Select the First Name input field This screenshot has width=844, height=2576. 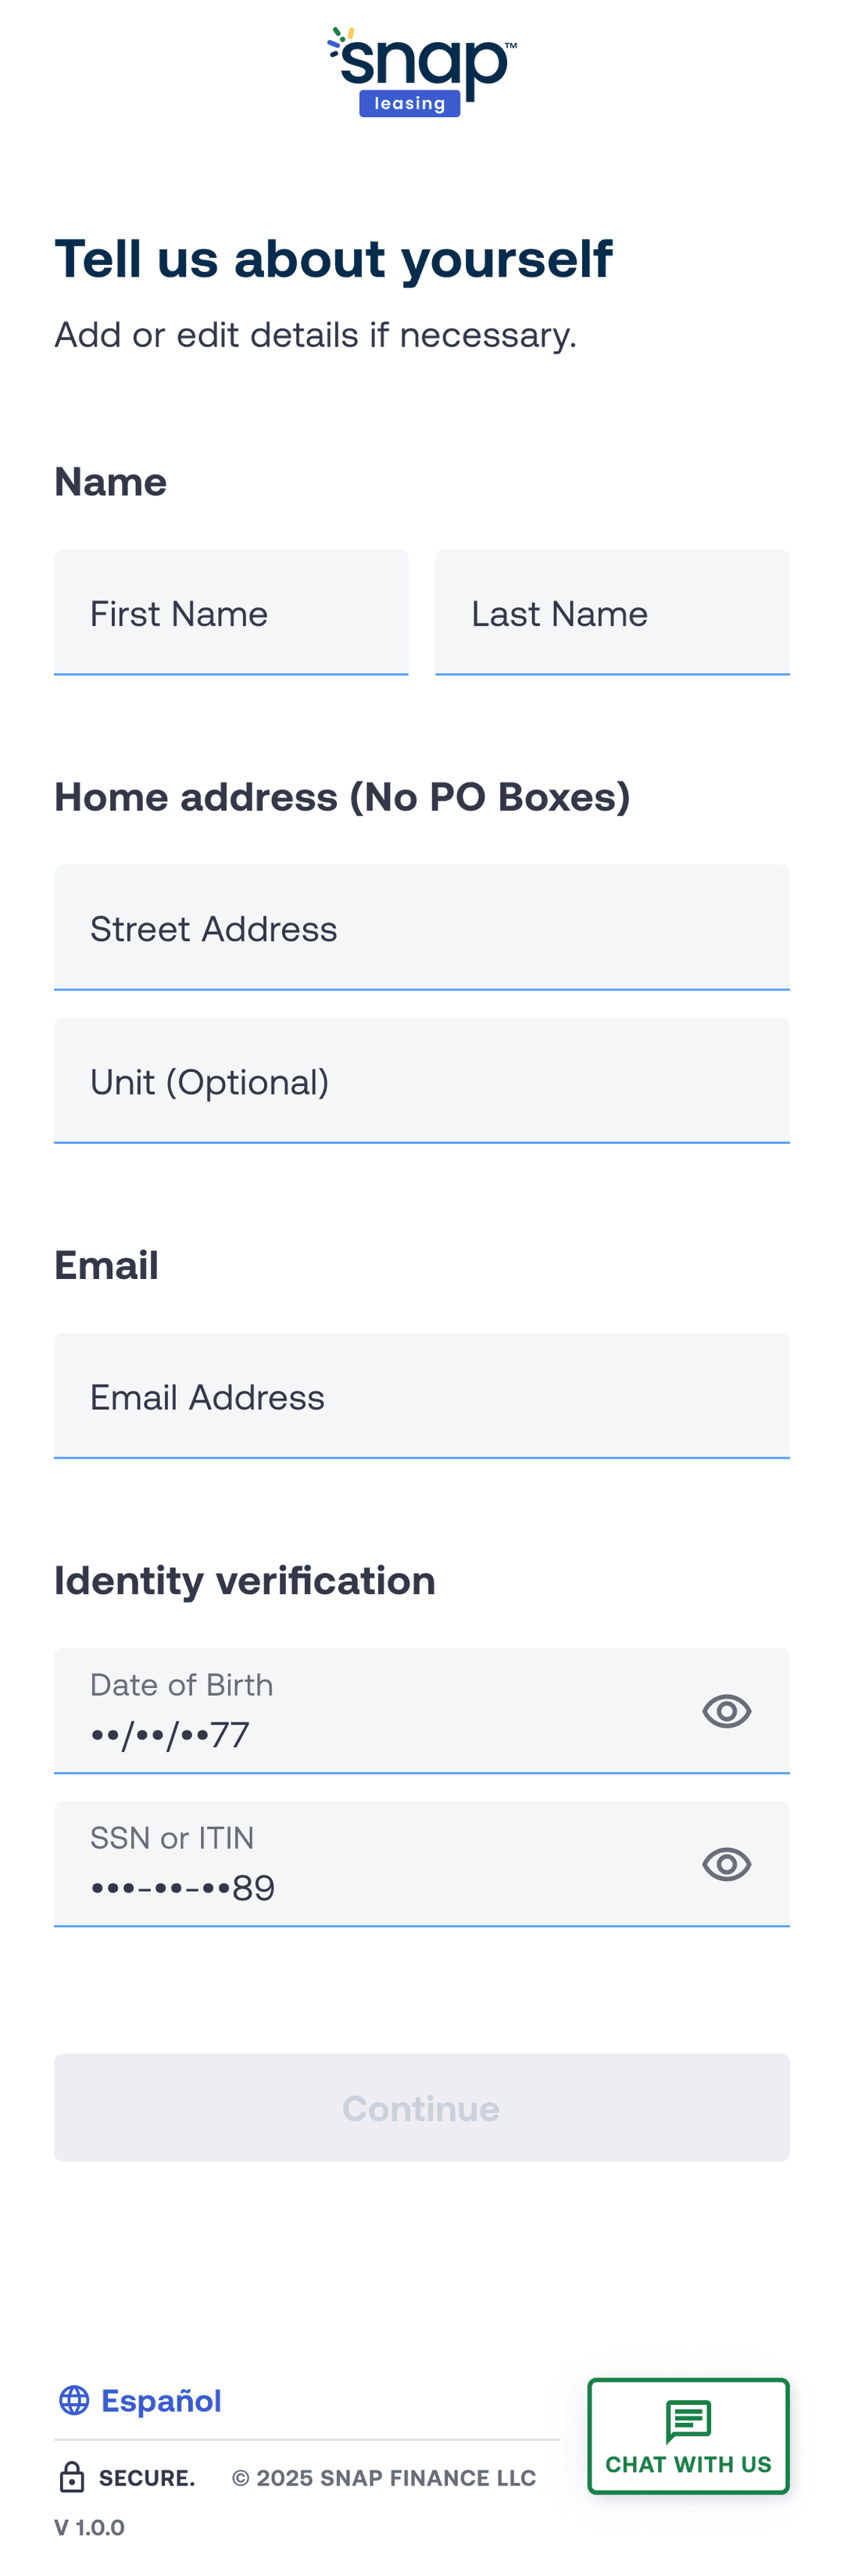tap(231, 612)
